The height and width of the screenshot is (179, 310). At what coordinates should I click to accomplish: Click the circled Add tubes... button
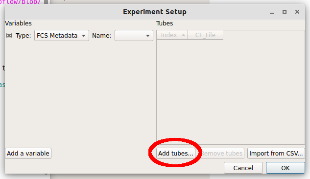point(175,154)
